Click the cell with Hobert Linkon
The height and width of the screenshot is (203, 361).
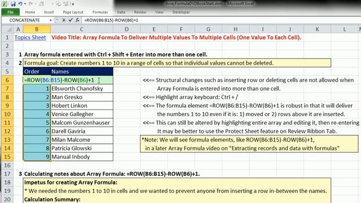82,105
